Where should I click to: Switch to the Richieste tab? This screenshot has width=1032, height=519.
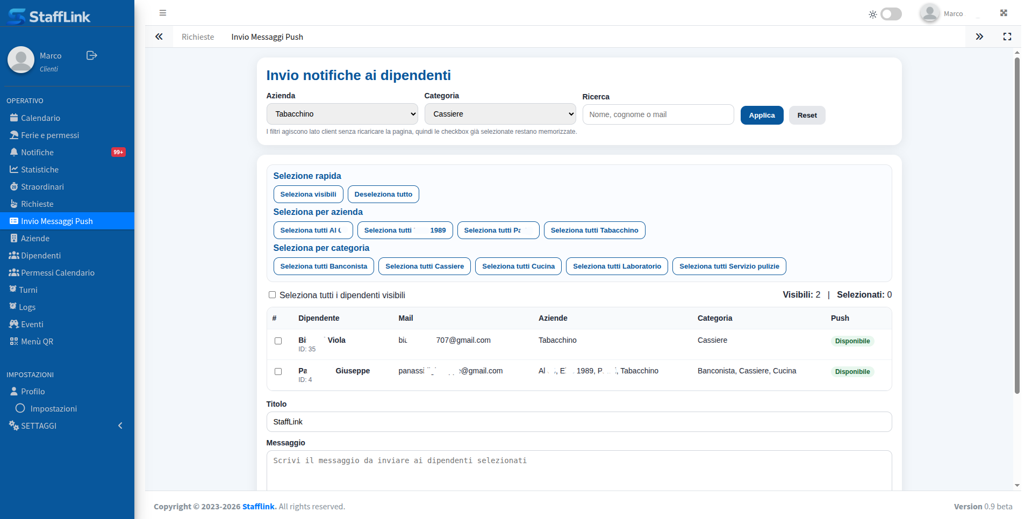(x=198, y=37)
